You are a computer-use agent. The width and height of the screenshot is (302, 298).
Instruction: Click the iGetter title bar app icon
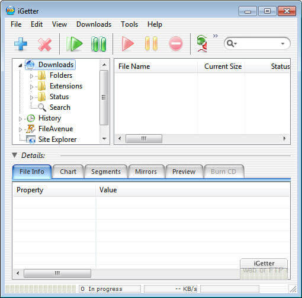(10, 11)
